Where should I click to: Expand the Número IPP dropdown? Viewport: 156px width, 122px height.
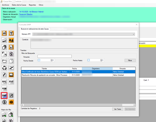pyautogui.click(x=133, y=34)
